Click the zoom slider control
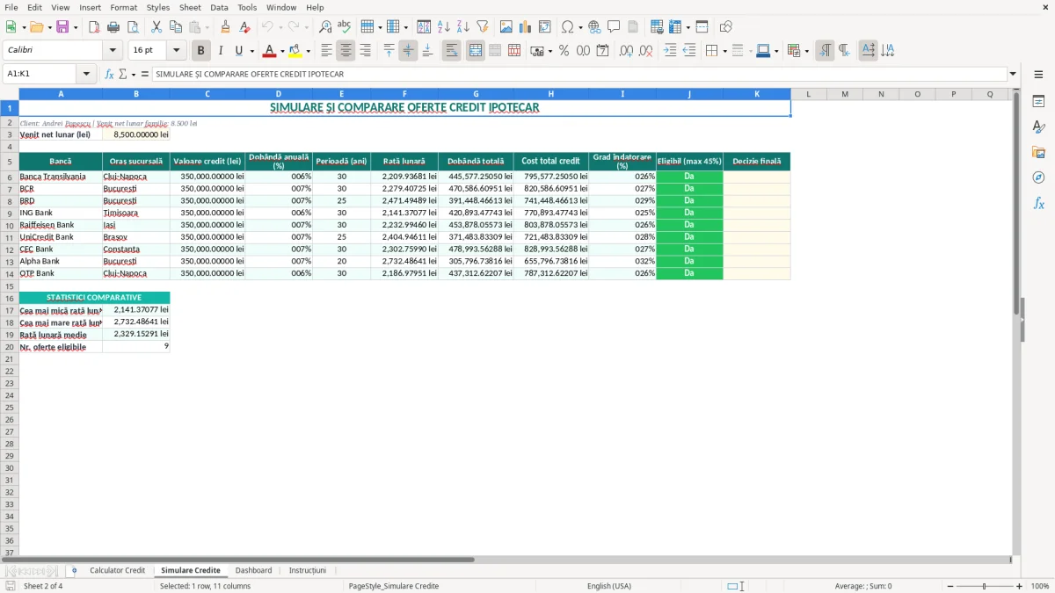This screenshot has width=1055, height=593. (x=984, y=586)
